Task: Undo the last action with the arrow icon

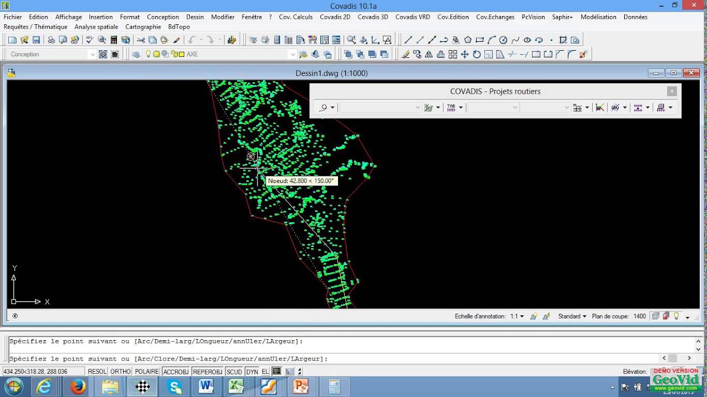Action: [x=192, y=40]
